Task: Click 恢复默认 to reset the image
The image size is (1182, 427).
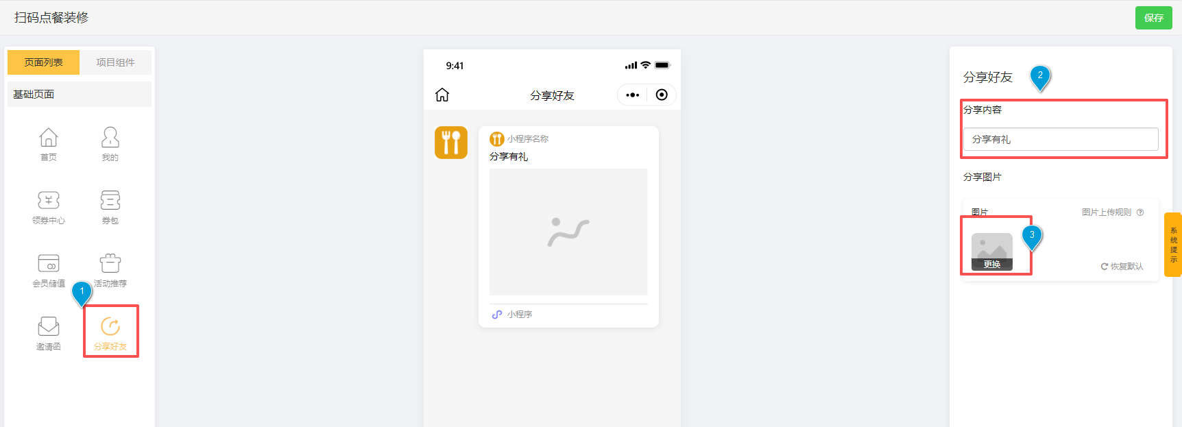Action: tap(1122, 267)
